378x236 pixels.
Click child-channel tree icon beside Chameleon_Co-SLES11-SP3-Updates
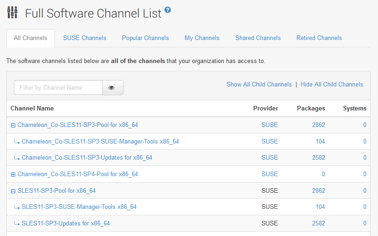[x=17, y=158]
